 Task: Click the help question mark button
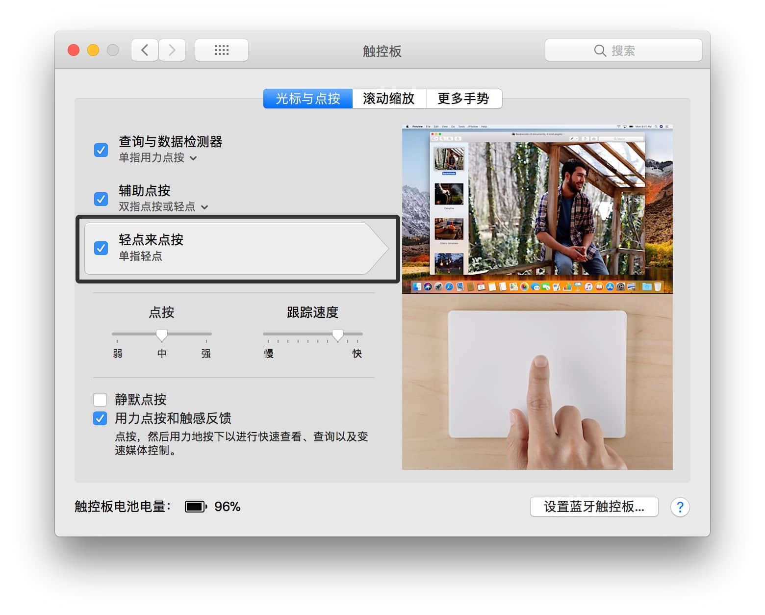click(x=680, y=507)
